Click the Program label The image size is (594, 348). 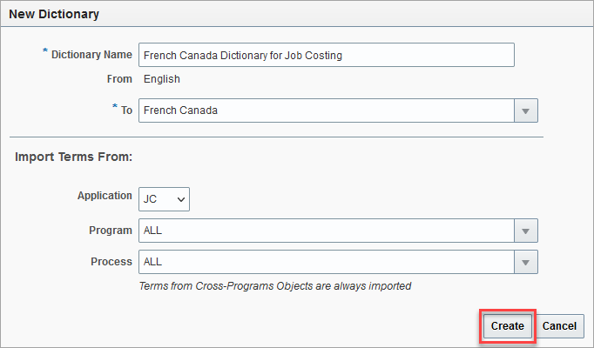[111, 231]
